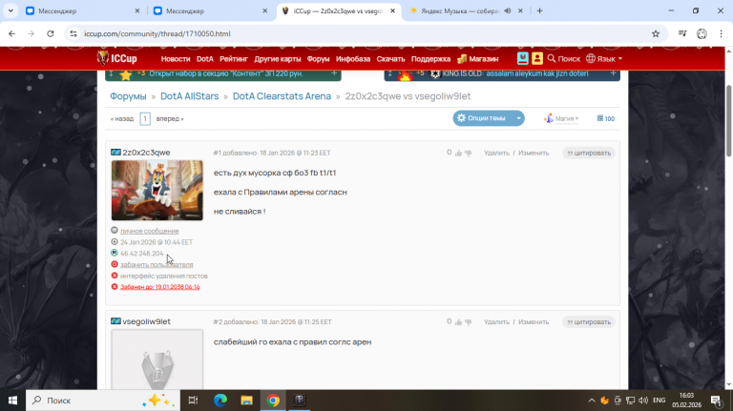Open the notification center icon
Image resolution: width=733 pixels, height=411 pixels.
click(x=716, y=401)
